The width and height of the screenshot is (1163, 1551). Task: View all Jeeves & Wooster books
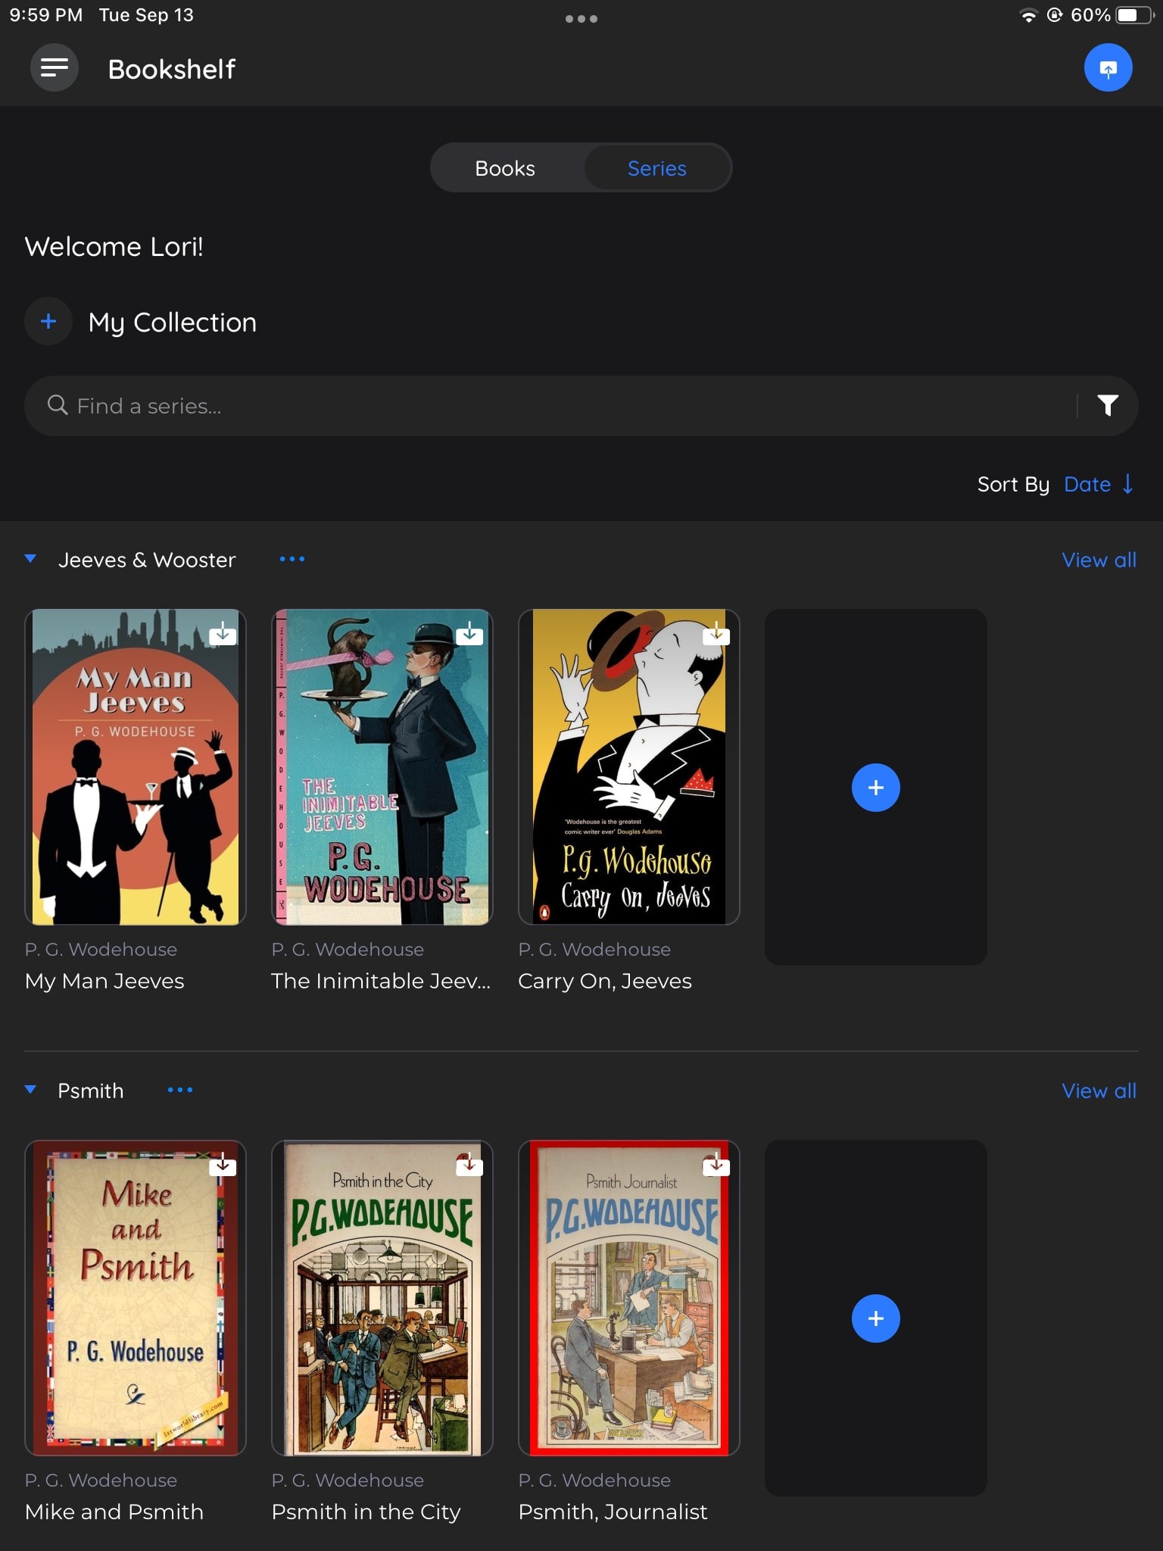coord(1099,560)
